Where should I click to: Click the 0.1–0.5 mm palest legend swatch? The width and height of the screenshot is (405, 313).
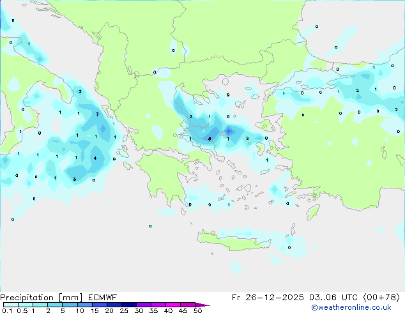tap(11, 305)
